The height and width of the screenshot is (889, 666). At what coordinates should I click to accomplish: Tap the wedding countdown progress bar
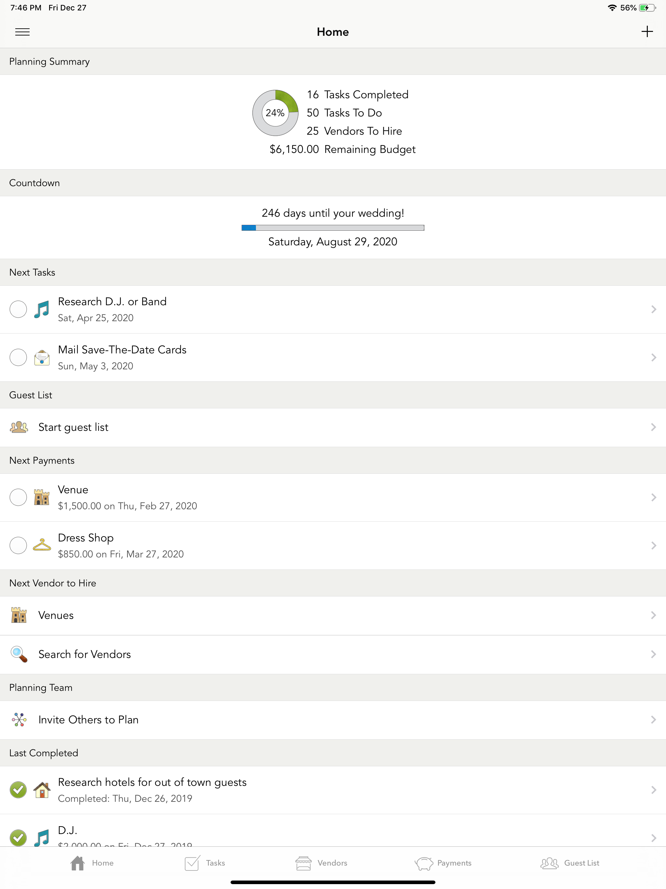coord(333,227)
